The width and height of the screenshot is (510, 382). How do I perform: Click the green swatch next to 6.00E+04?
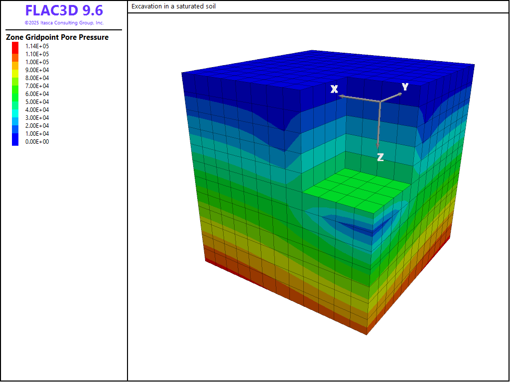pos(15,94)
